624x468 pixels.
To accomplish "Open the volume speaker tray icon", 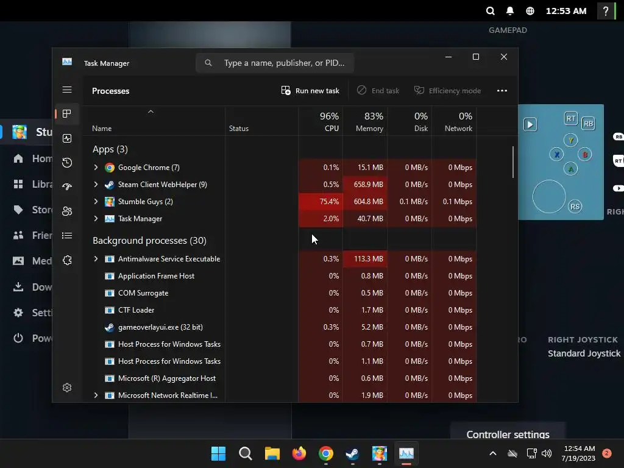I will click(547, 453).
